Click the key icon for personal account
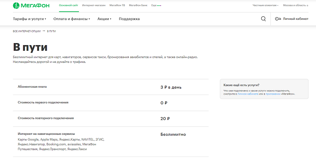Viewport: 316px width, 159px height. pos(278,19)
